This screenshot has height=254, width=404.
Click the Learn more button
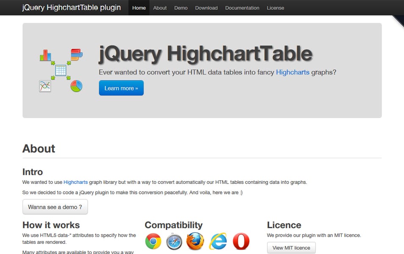point(121,88)
